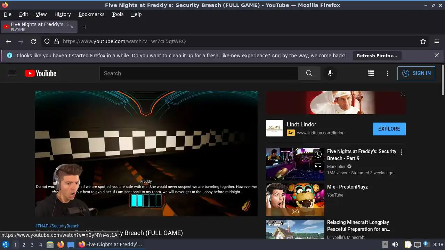Click the page vertical scrollbar
Screen dimensions: 445x250
[x=443, y=80]
